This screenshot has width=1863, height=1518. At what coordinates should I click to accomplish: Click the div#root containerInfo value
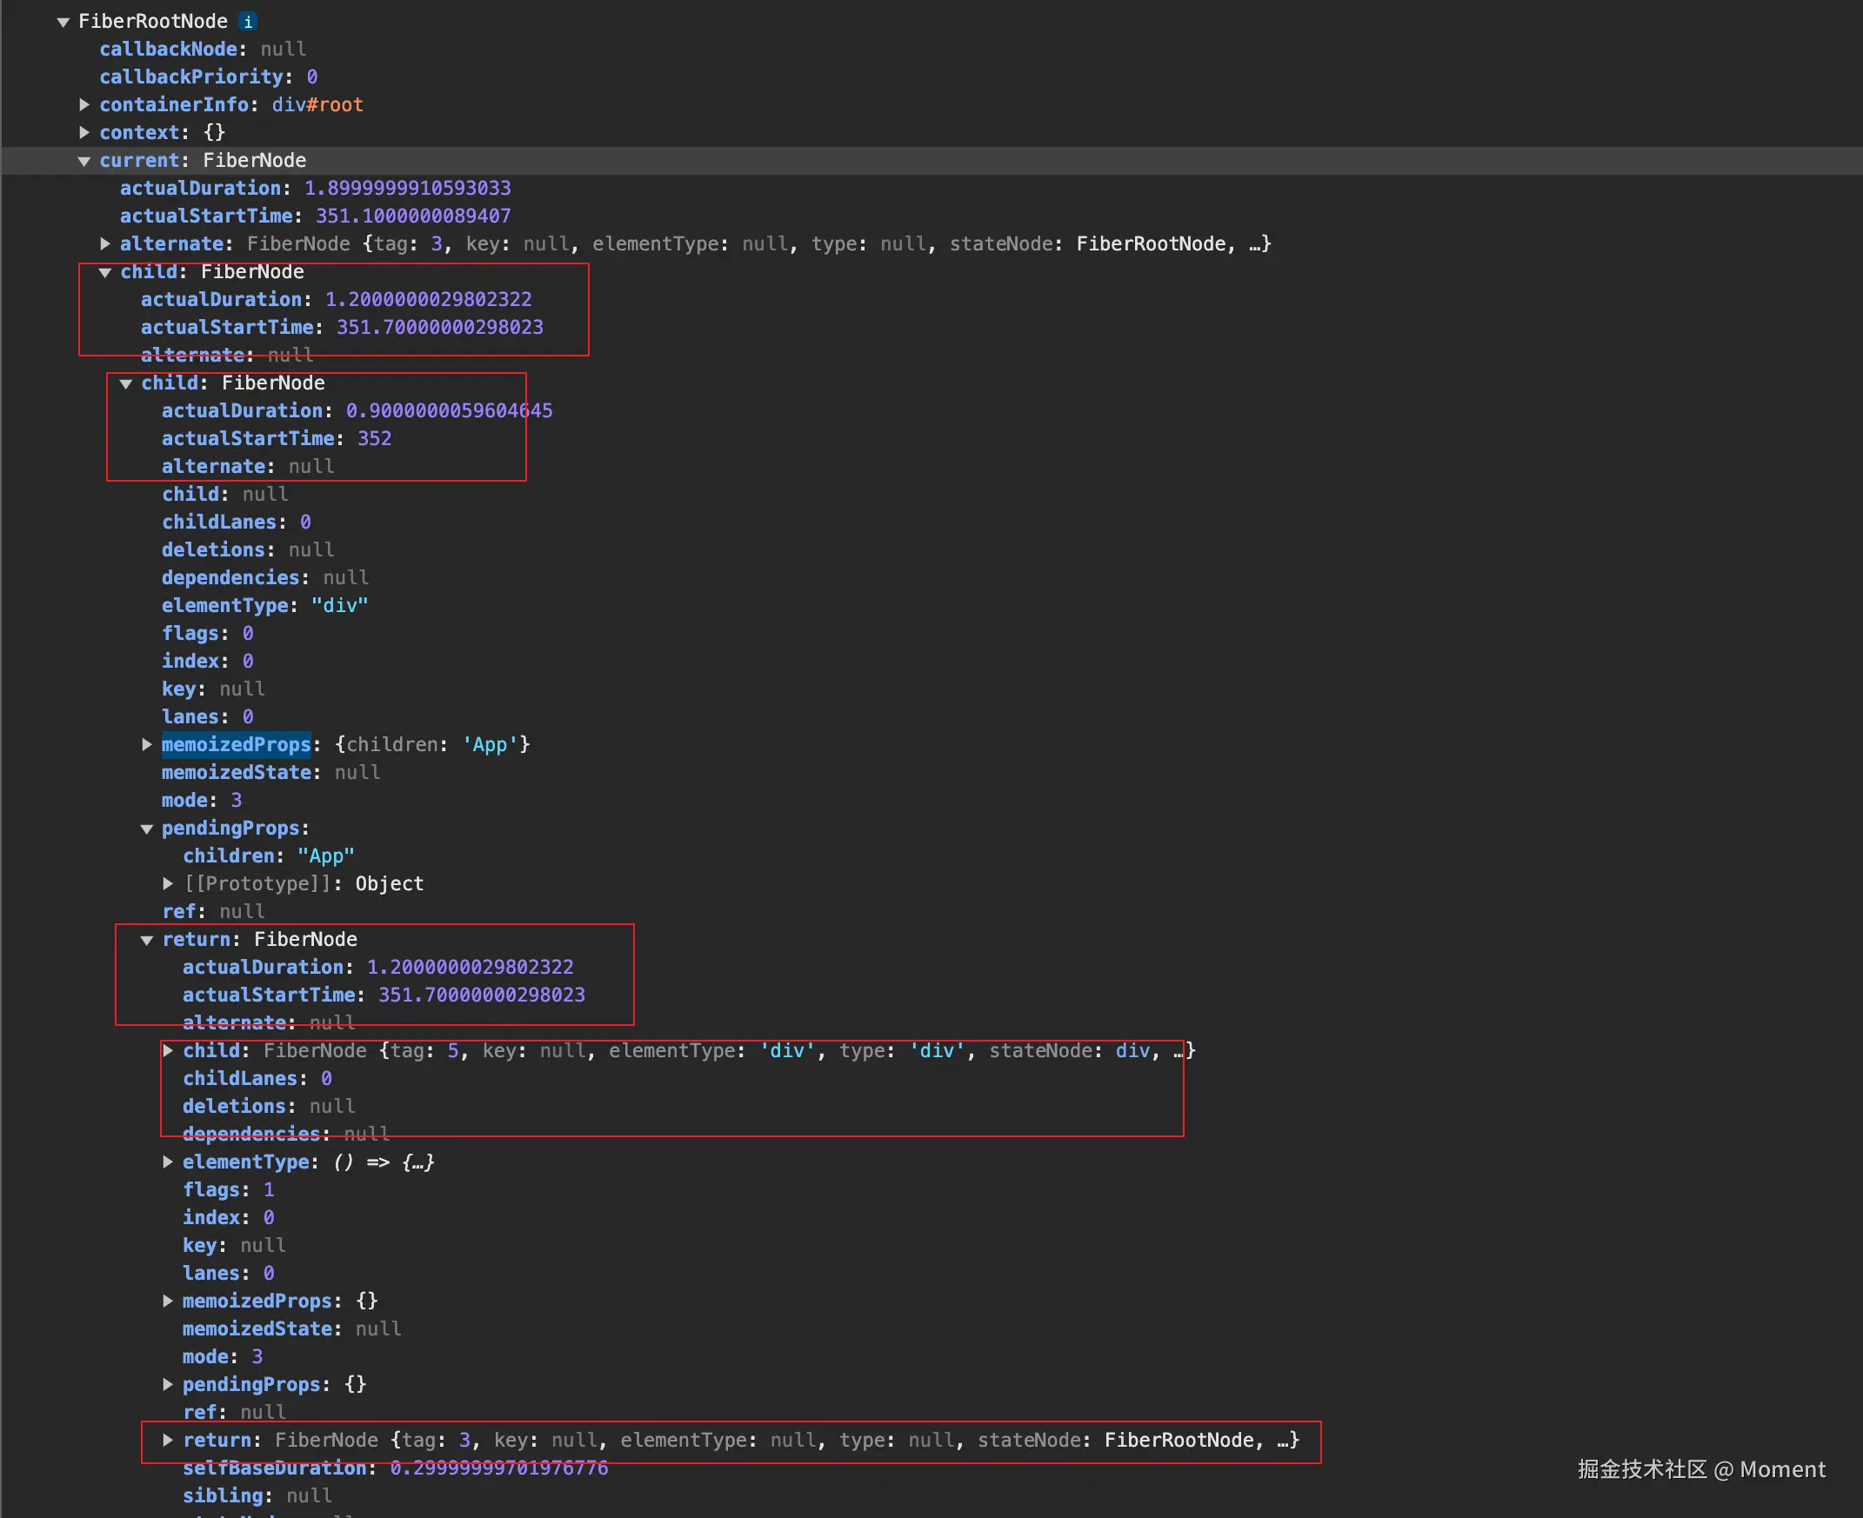tap(317, 105)
